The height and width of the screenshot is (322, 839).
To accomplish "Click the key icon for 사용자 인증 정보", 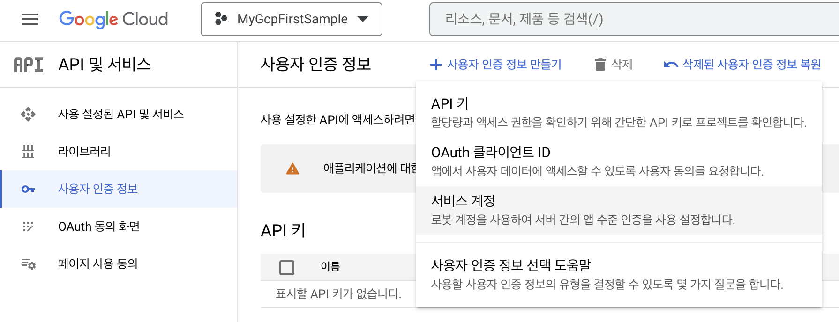I will tap(28, 189).
